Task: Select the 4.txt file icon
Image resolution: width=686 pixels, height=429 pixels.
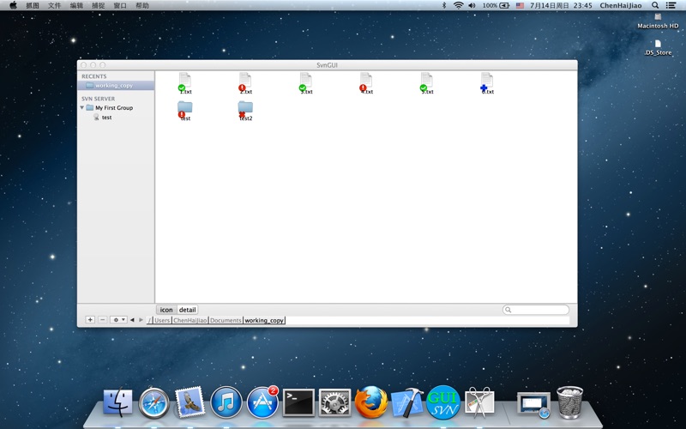Action: (366, 82)
